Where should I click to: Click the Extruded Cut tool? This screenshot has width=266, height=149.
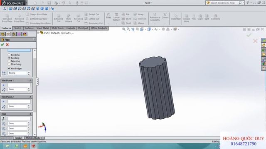tap(59, 18)
